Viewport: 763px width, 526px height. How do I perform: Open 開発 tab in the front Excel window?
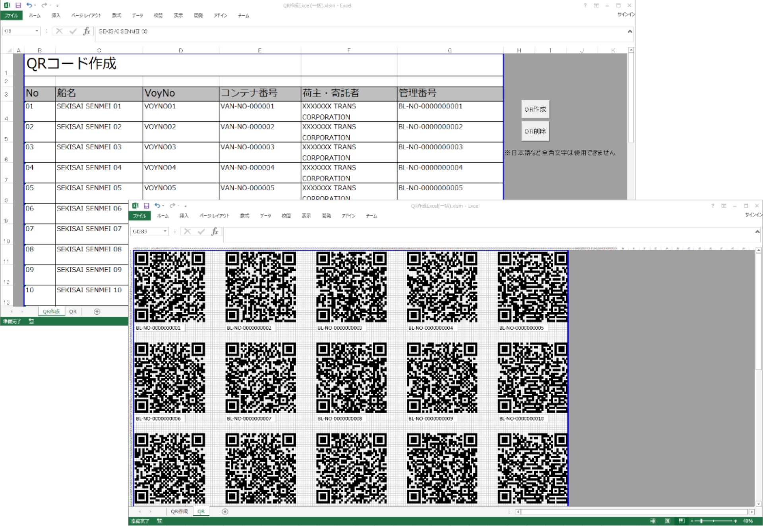click(x=326, y=216)
